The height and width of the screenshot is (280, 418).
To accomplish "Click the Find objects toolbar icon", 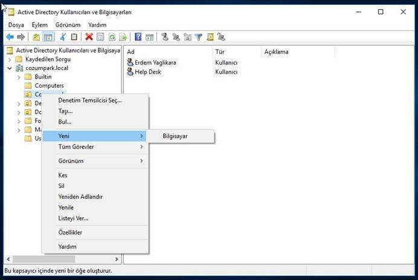I will point(210,37).
